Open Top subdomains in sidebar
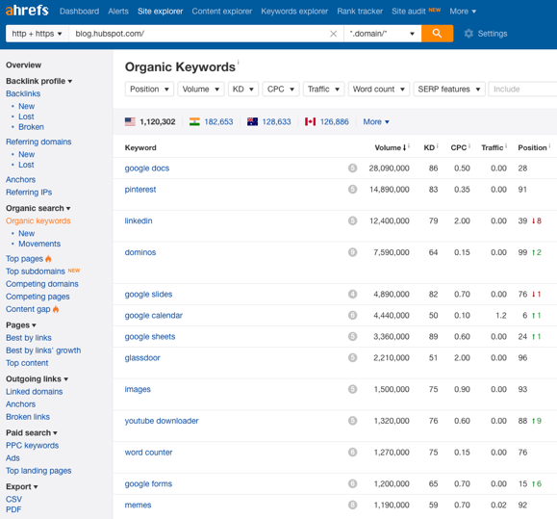Image resolution: width=557 pixels, height=519 pixels. [36, 272]
